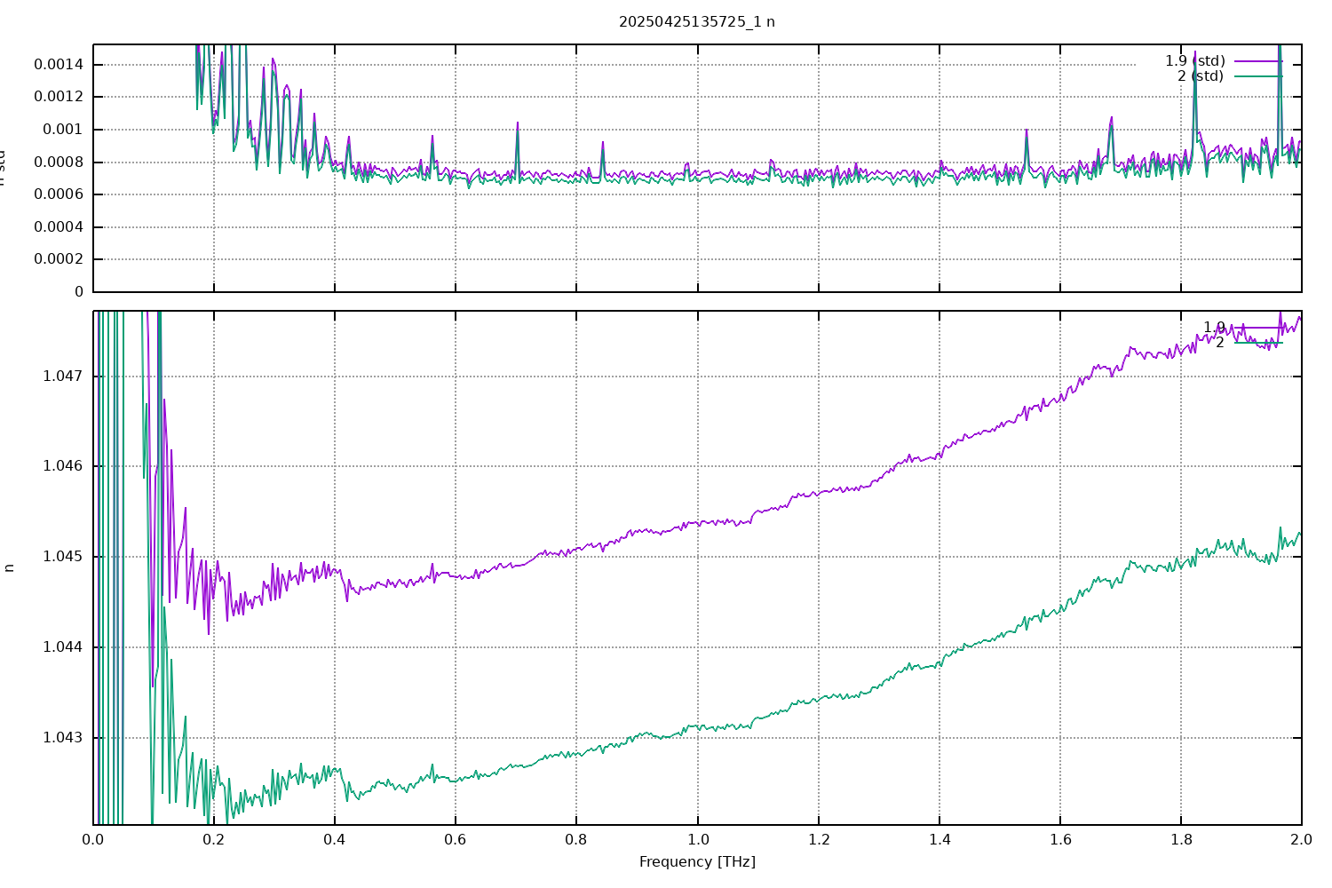Click the '0.0008' tick label in upper plot
This screenshot has width=1332, height=888.
pyautogui.click(x=59, y=163)
